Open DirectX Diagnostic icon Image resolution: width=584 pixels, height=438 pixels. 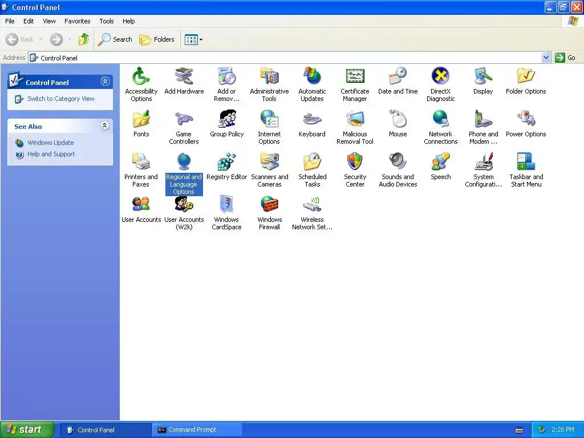[x=441, y=84]
